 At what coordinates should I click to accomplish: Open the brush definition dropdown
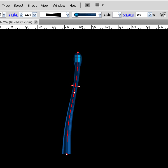point(100,15)
